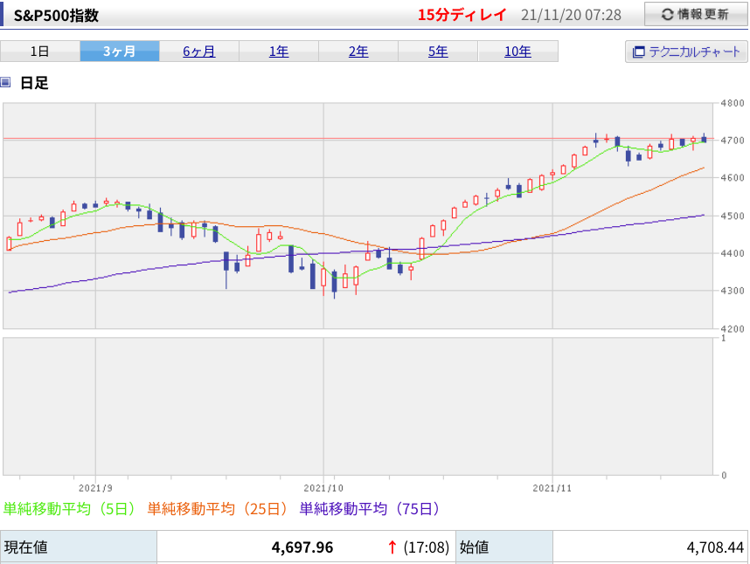Click the S&P500指数 title heading
The height and width of the screenshot is (564, 750).
[56, 16]
